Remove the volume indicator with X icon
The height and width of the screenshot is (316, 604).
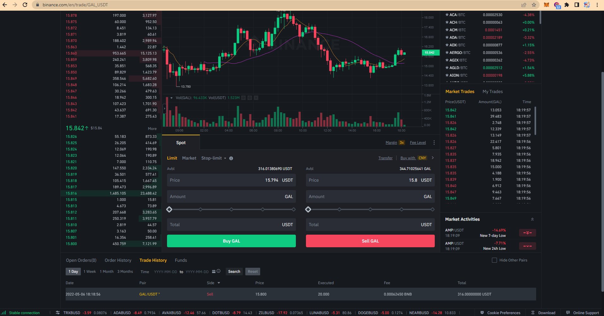pyautogui.click(x=256, y=98)
